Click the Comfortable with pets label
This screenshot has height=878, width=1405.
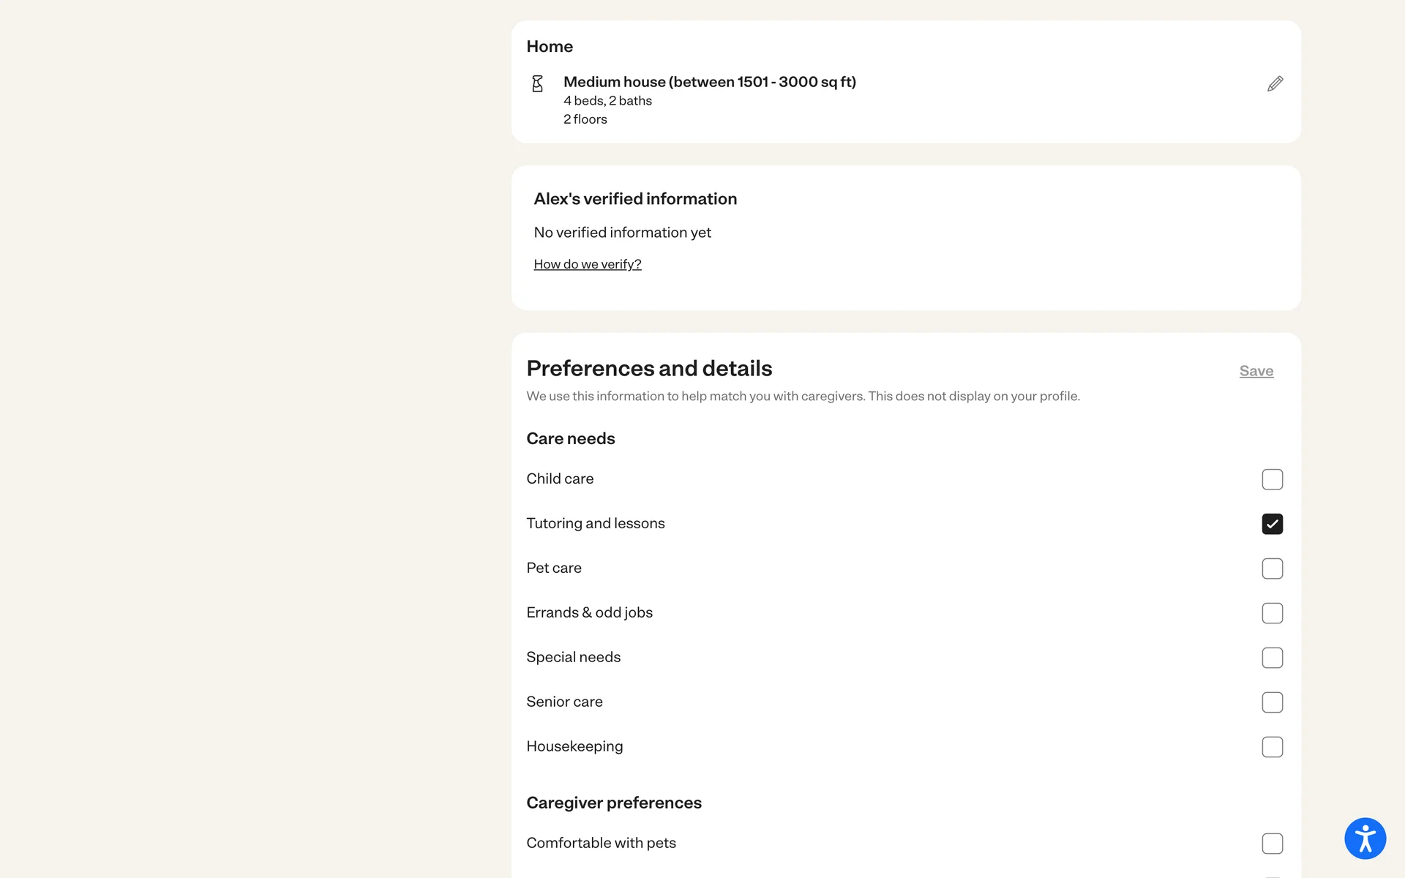click(601, 843)
